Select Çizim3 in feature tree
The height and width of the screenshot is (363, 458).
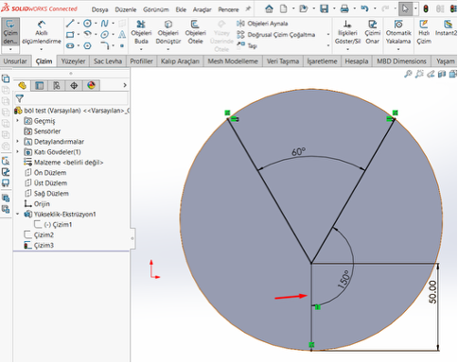click(39, 245)
